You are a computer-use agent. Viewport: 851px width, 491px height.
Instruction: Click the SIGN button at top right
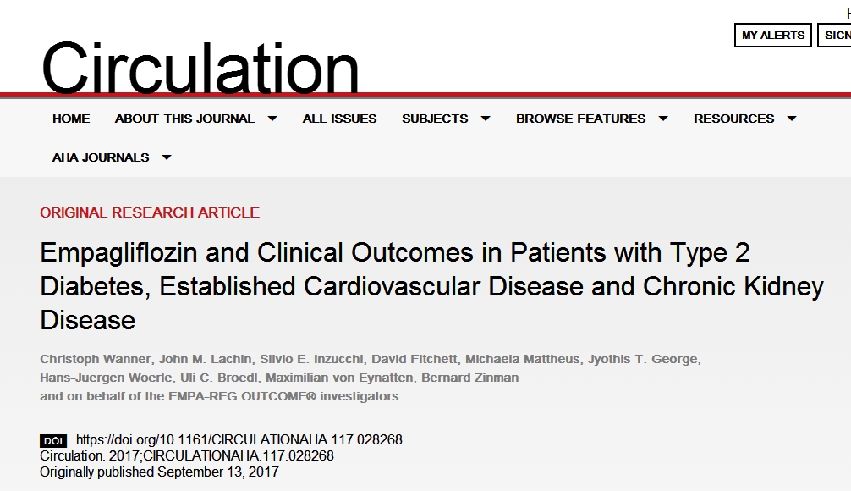tap(837, 35)
